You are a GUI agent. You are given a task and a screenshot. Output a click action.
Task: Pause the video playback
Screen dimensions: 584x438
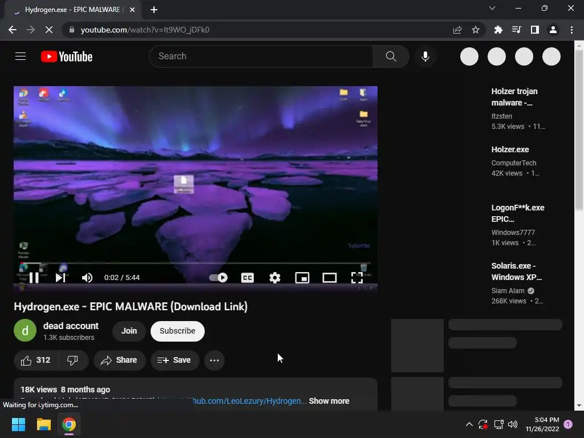(x=34, y=278)
